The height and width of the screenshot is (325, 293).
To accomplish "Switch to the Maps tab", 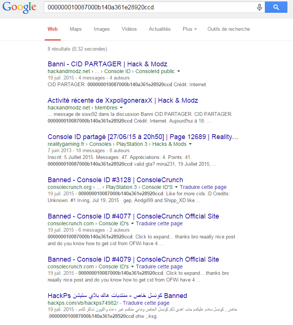I will [75, 29].
